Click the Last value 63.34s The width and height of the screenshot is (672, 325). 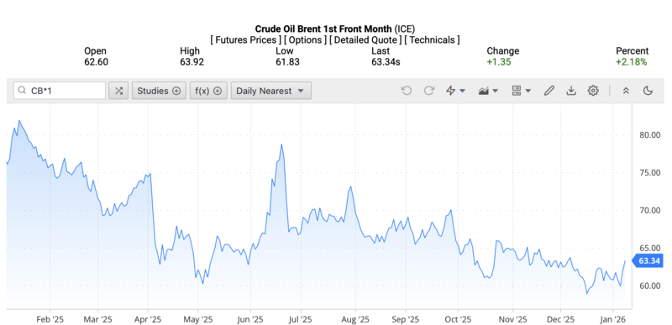[386, 62]
